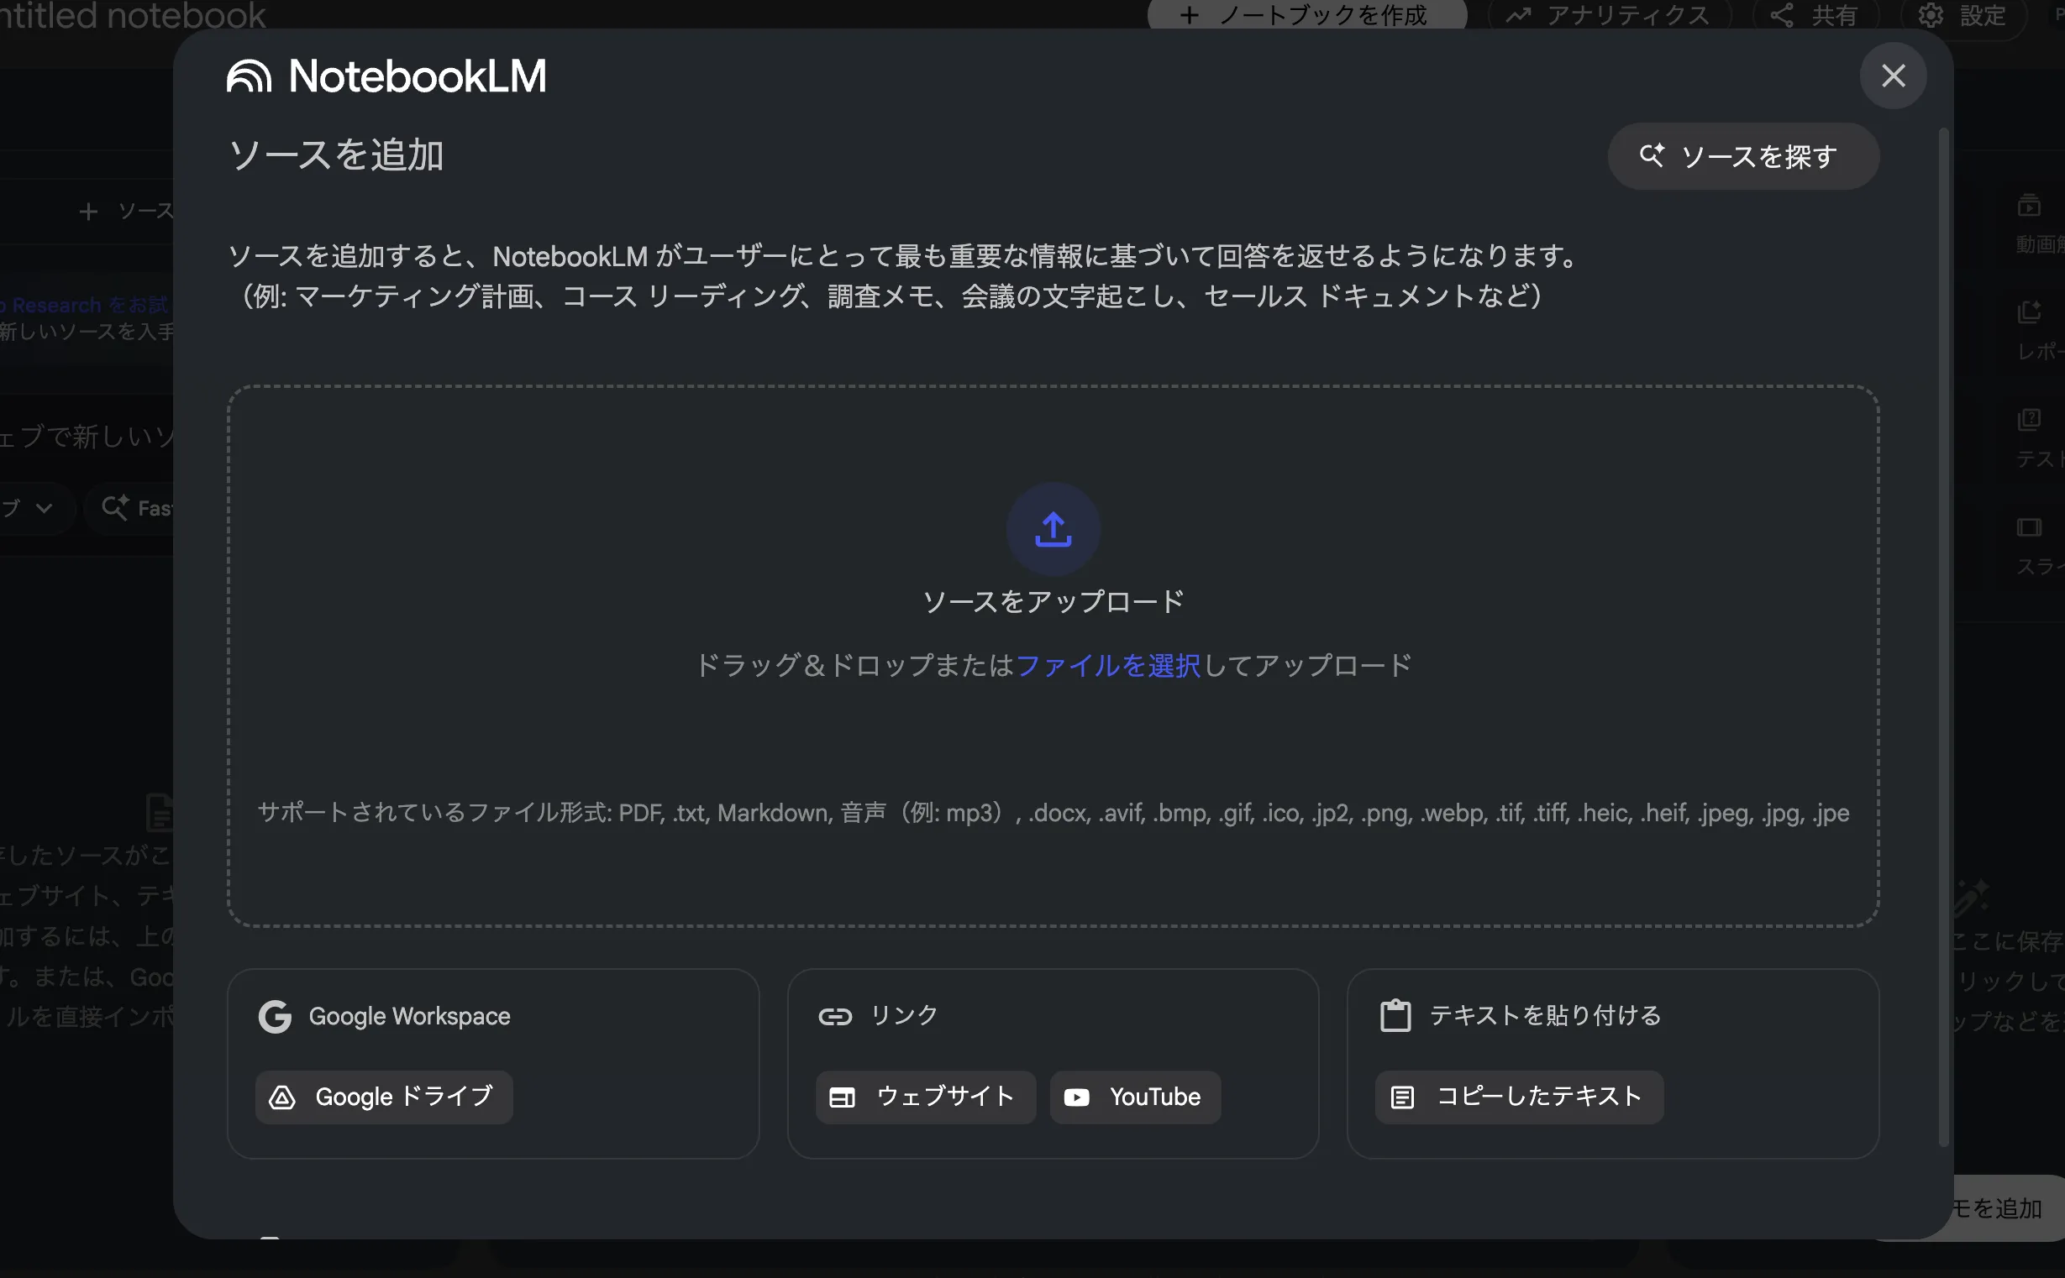Click the upload source arrow icon

pos(1052,529)
